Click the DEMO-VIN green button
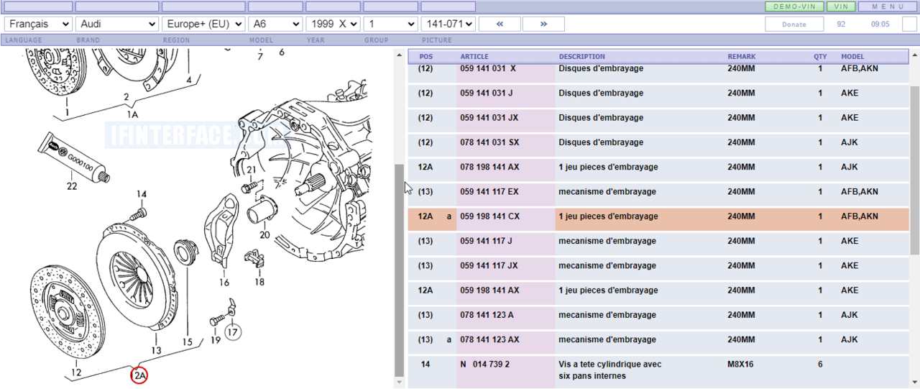Viewport: 920px width, 389px height. pos(793,6)
